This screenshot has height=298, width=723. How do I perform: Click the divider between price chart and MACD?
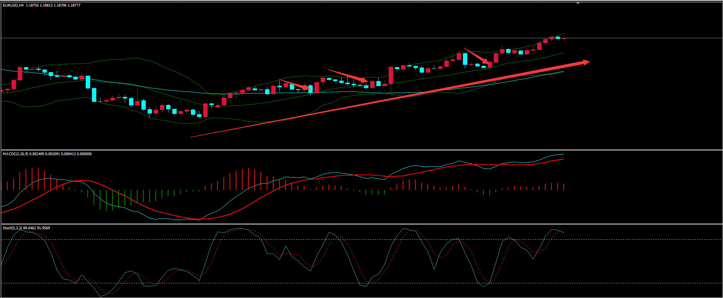[x=361, y=150]
